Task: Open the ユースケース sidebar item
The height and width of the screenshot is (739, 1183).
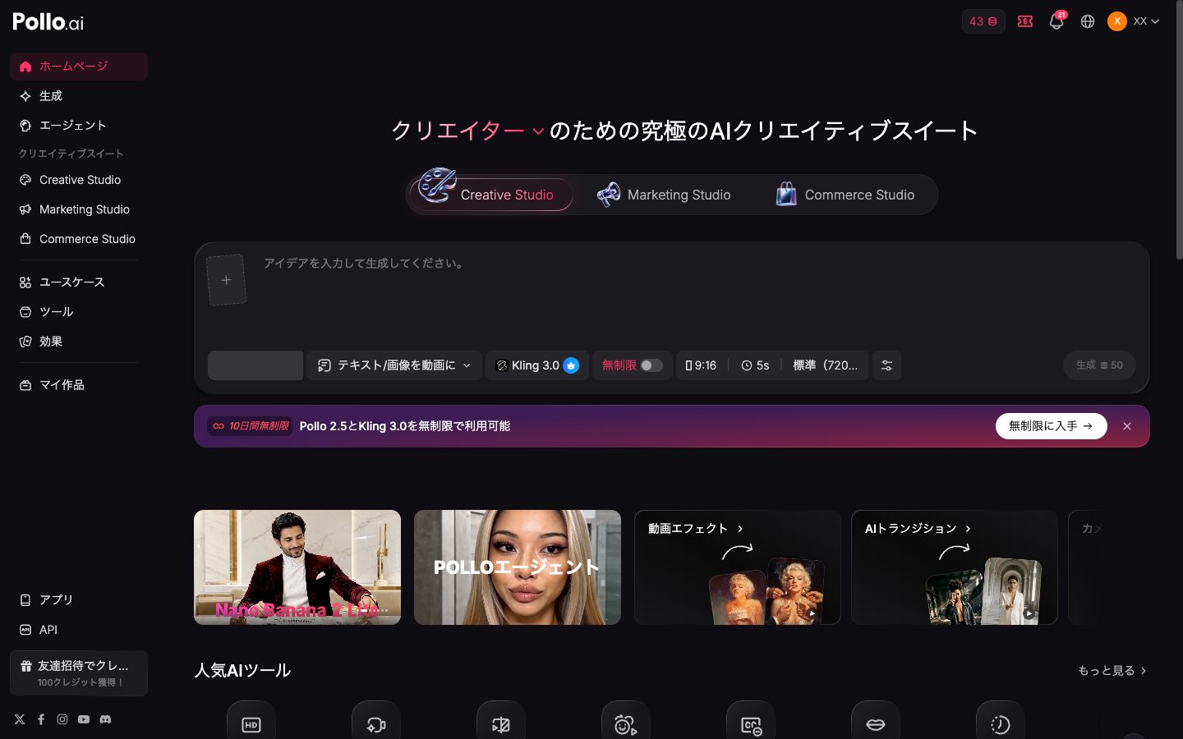Action: tap(79, 282)
